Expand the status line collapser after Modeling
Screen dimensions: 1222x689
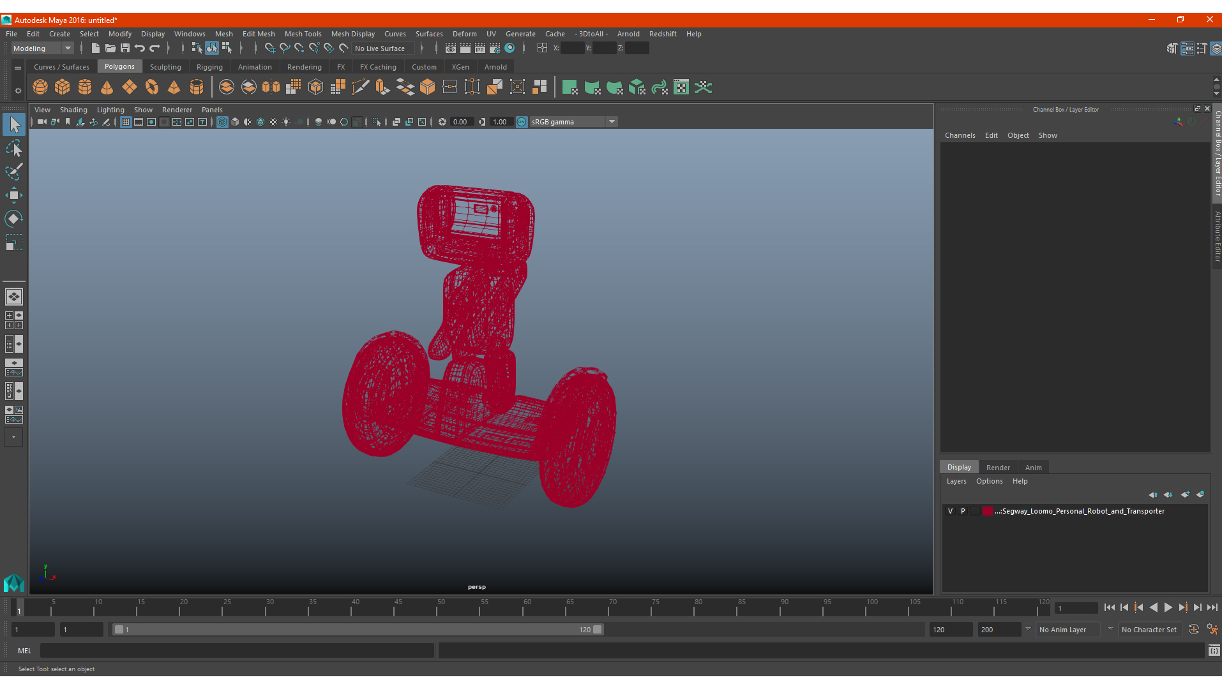click(82, 48)
